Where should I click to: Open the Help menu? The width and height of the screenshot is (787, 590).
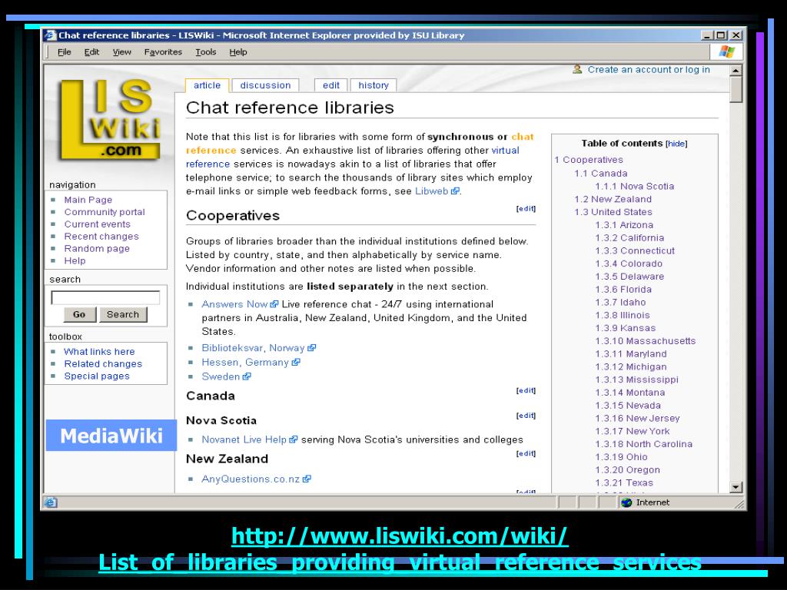238,52
